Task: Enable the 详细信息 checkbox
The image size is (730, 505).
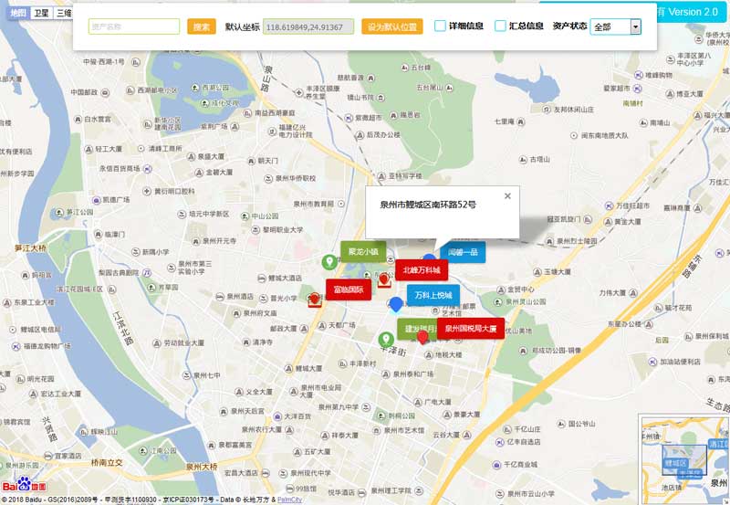Action: point(440,26)
